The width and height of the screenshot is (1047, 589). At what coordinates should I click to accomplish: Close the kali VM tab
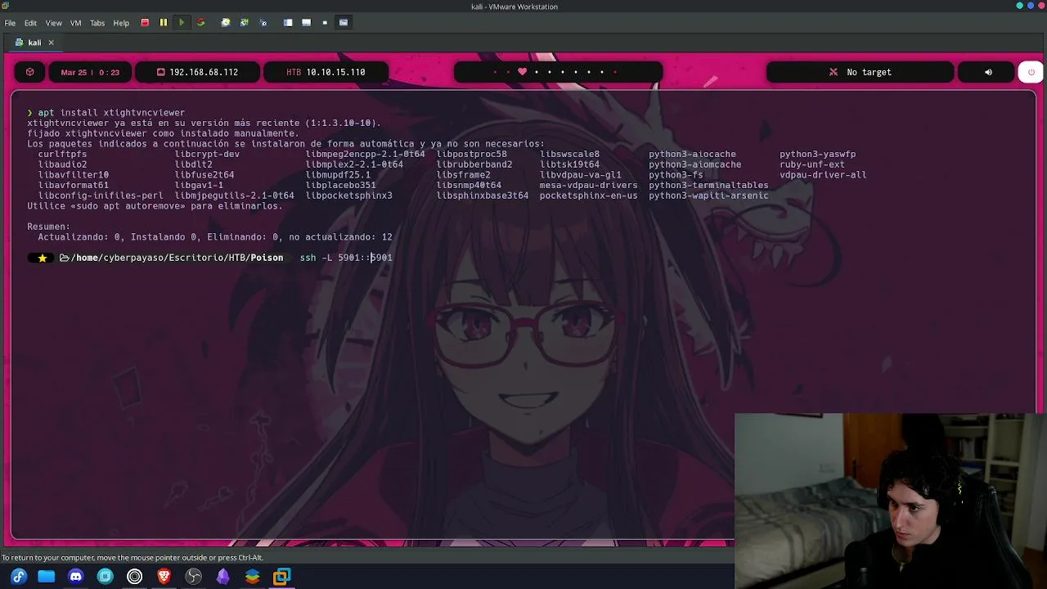pos(51,43)
